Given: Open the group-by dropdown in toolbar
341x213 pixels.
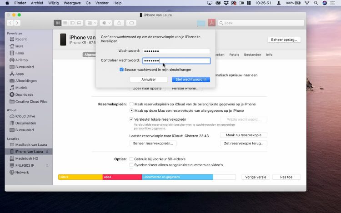Looking at the screenshot, I should (91, 23).
